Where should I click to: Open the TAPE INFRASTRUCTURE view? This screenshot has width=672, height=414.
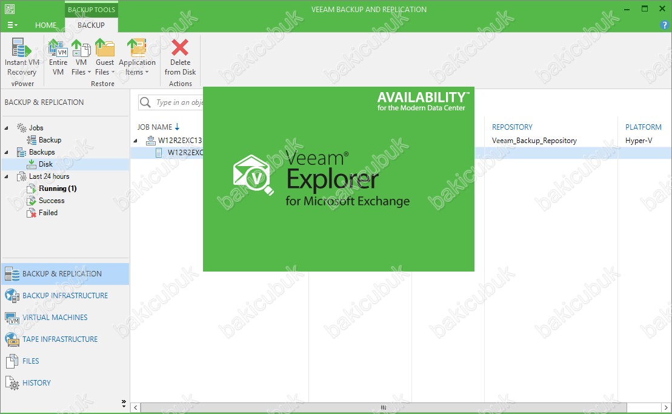point(65,339)
